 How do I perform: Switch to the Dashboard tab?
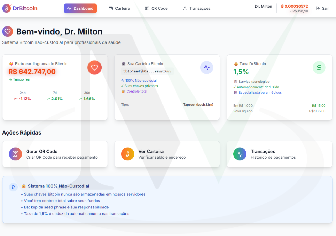point(80,8)
